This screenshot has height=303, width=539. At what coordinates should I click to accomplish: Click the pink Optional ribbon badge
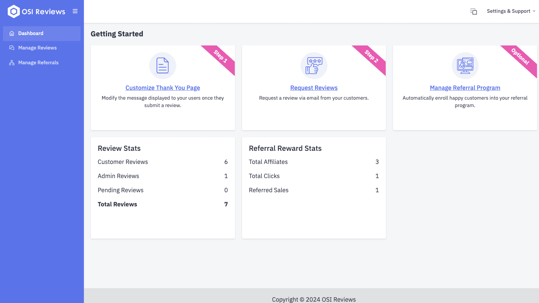pos(520,57)
